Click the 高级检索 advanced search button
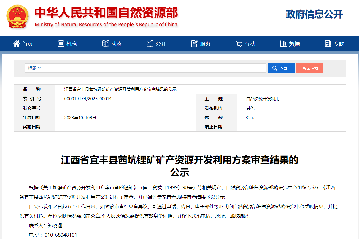Screen dimensions: 359x239 point(310,68)
